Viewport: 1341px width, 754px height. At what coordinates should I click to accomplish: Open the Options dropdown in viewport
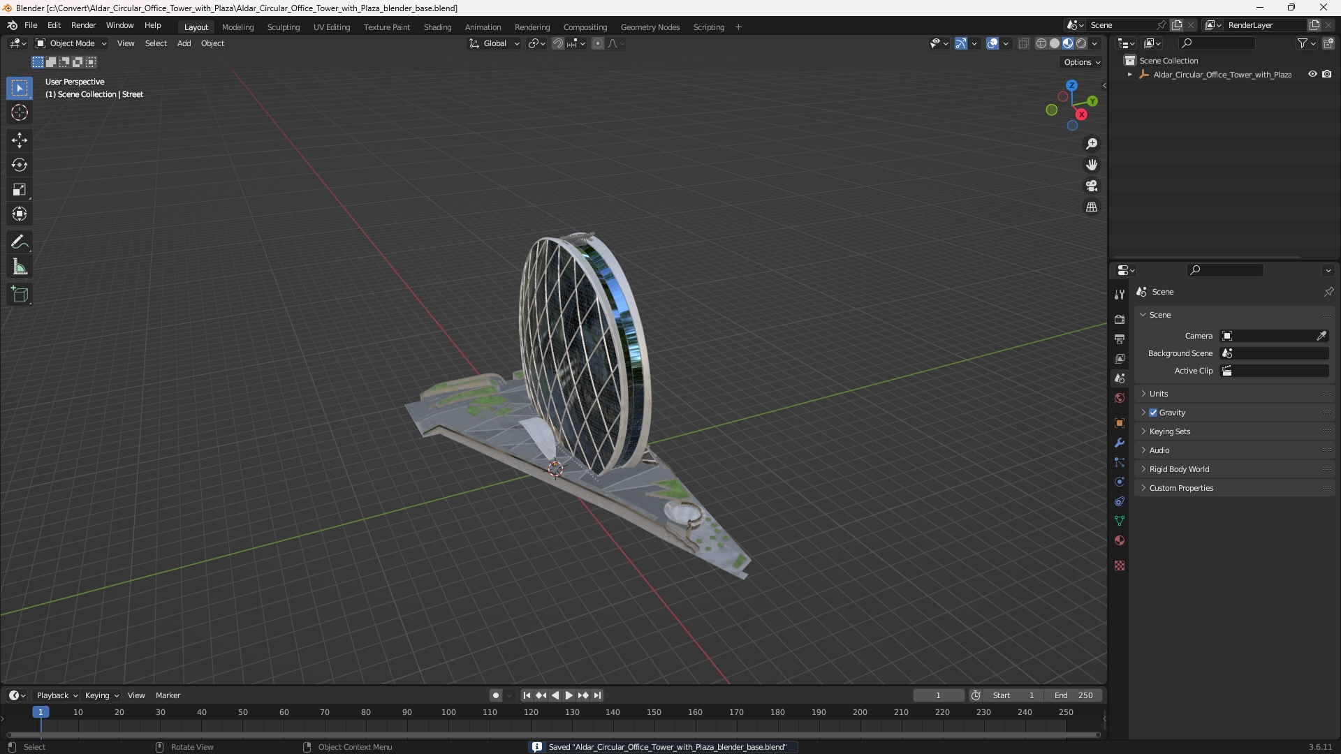[1082, 62]
